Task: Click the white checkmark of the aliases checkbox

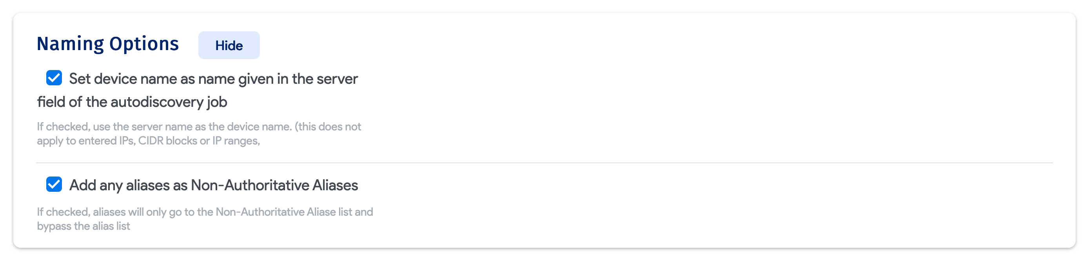Action: [54, 184]
